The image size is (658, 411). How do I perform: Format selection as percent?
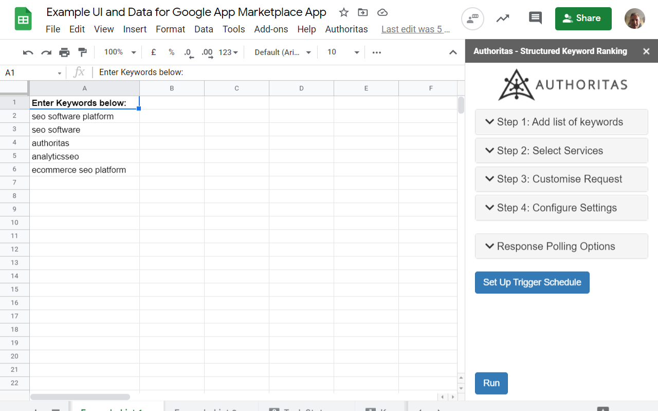[172, 52]
